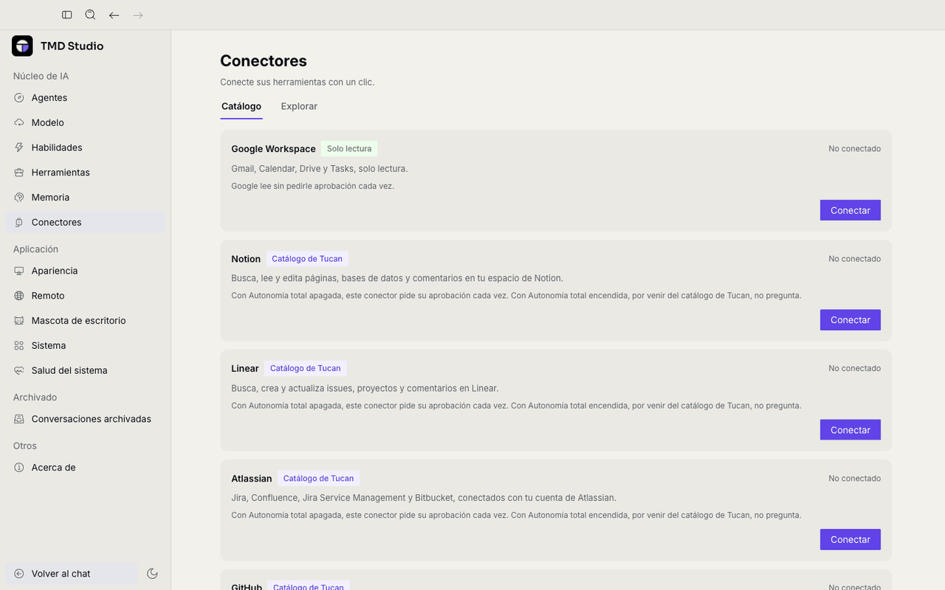Image resolution: width=945 pixels, height=590 pixels.
Task: Connect Google Workspace with Conectar
Action: tap(850, 210)
